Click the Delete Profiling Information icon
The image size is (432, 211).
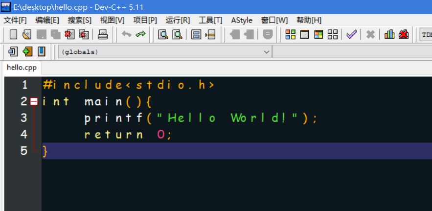click(403, 35)
